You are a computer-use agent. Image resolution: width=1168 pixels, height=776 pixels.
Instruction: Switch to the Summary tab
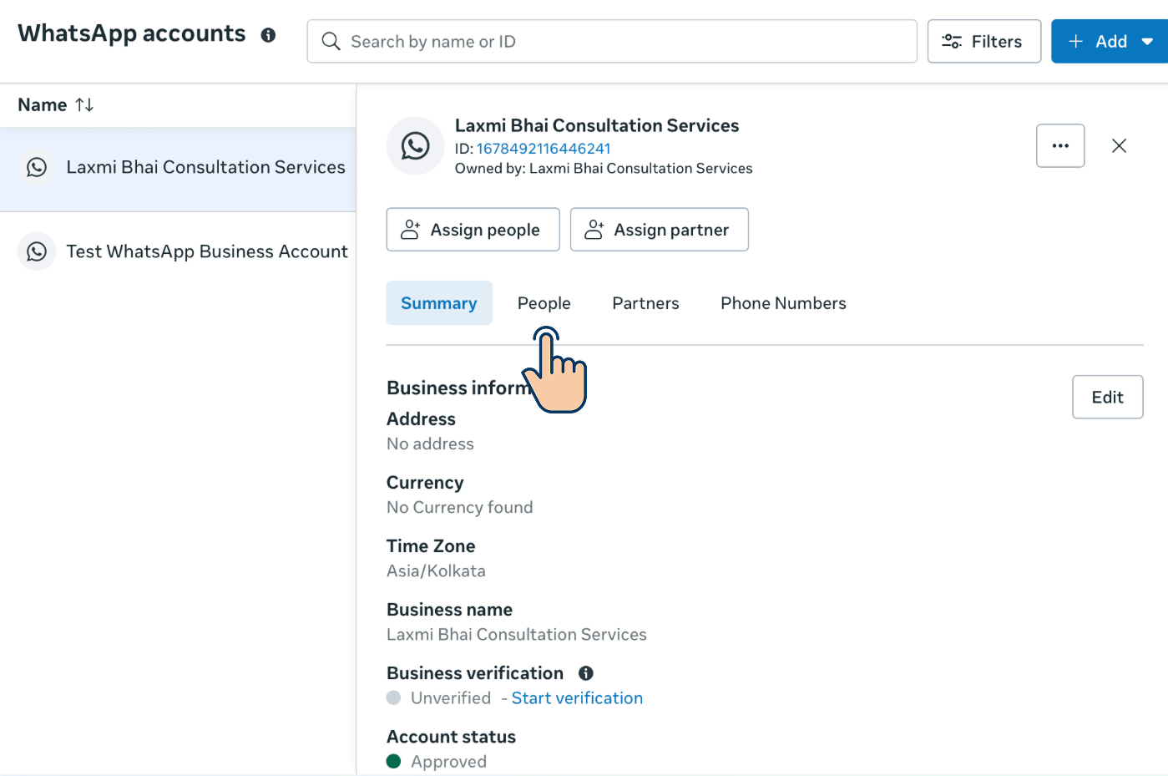[439, 303]
